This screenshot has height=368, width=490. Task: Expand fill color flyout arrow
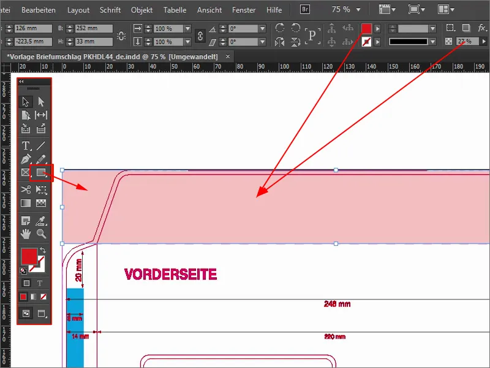click(x=377, y=28)
